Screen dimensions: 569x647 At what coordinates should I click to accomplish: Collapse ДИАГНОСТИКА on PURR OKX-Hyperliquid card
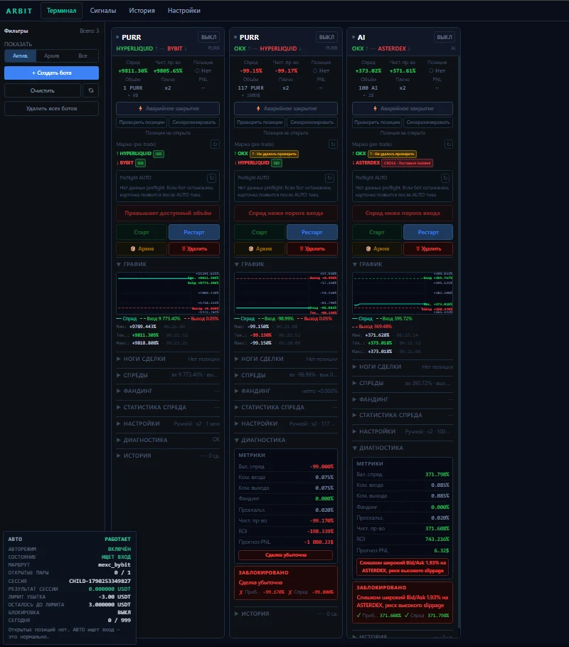click(x=286, y=440)
